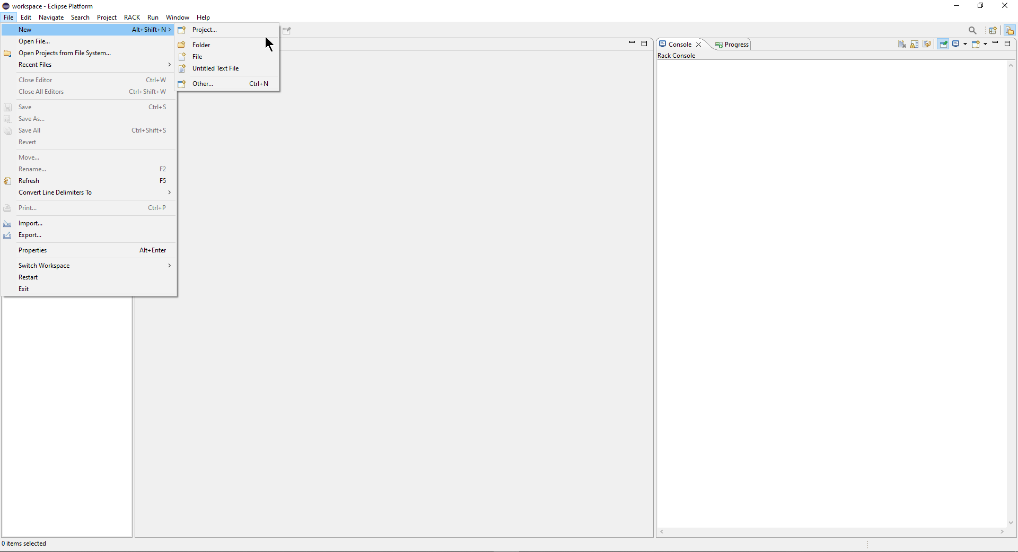This screenshot has height=552, width=1018.
Task: Click the Import icon in File menu
Action: click(x=7, y=224)
